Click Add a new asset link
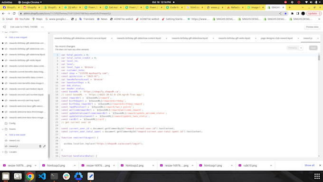 point(17,135)
